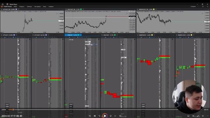Viewport: 210px width, 118px height.
Task: Click the USDT volume box in first MANTAUSDT order book
Action: pos(143,106)
